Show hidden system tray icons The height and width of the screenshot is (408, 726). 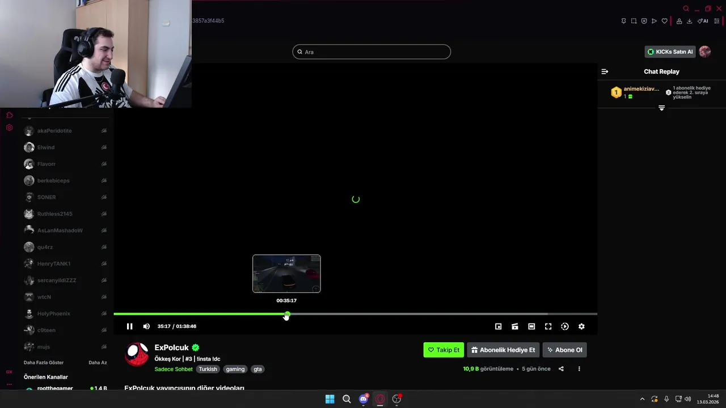(x=642, y=399)
